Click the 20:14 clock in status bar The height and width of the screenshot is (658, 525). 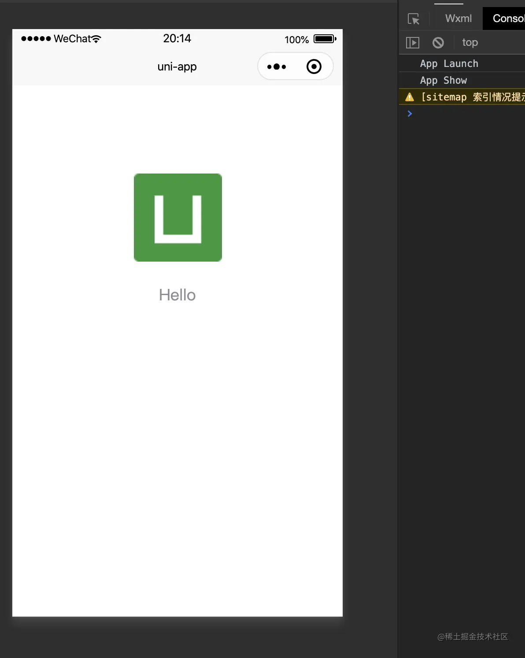177,38
